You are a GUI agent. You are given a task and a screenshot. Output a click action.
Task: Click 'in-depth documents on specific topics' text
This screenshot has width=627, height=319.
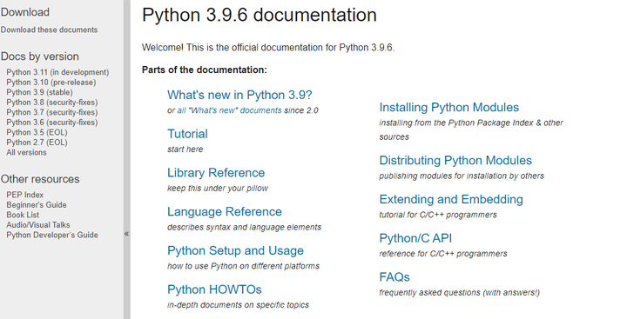[238, 305]
